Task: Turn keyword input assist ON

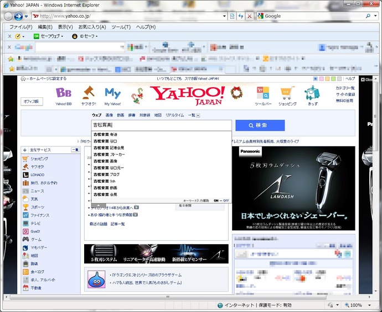Action: click(x=216, y=200)
